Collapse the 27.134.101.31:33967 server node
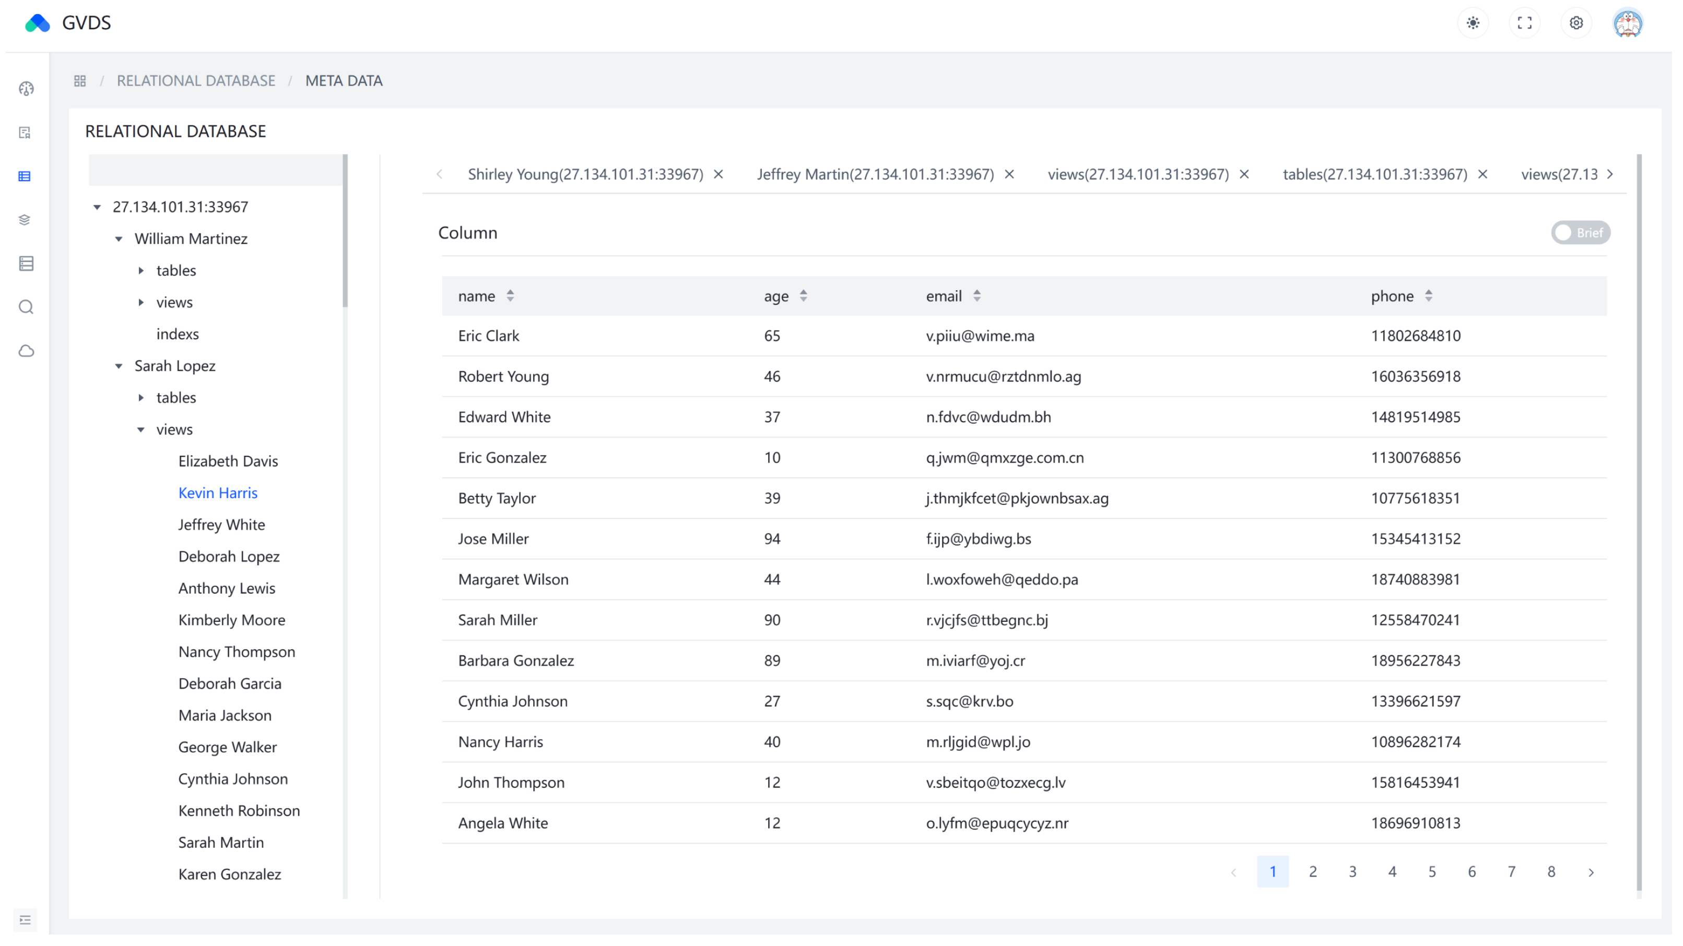This screenshot has height=946, width=1683. click(97, 207)
